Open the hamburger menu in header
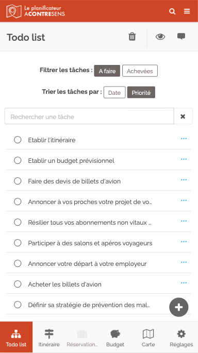This screenshot has width=198, height=353. pos(187,11)
